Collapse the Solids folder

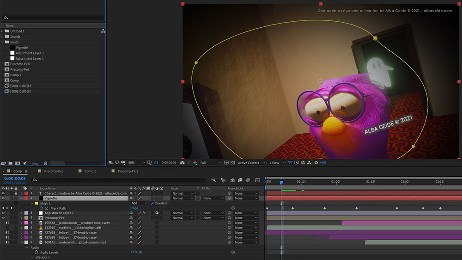point(2,42)
